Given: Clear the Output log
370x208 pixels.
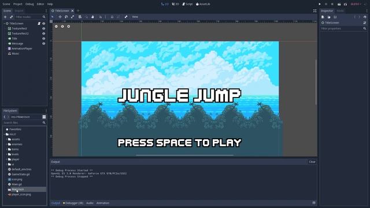Looking at the screenshot, I should click(312, 162).
